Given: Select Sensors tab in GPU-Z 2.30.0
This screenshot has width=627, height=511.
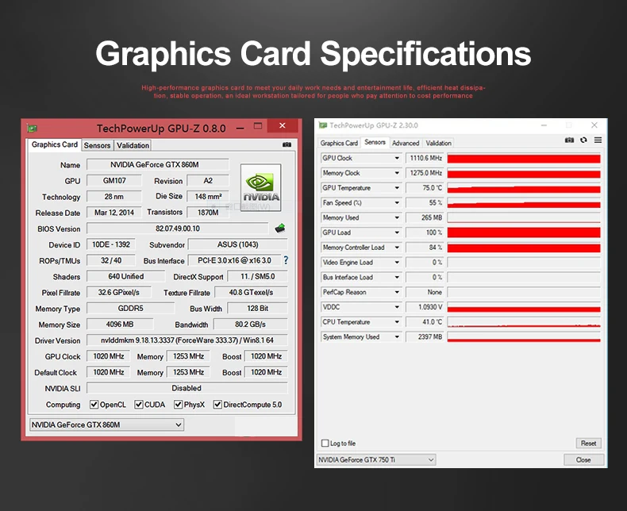Looking at the screenshot, I should tap(375, 142).
